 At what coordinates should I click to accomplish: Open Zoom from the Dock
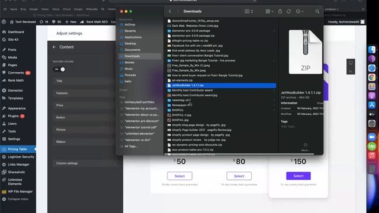click(372, 137)
